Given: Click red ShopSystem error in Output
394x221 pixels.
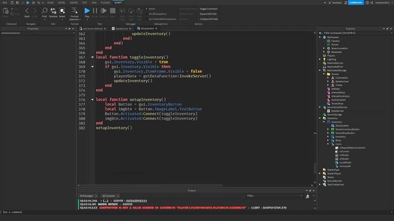Looking at the screenshot, I should [172, 207].
